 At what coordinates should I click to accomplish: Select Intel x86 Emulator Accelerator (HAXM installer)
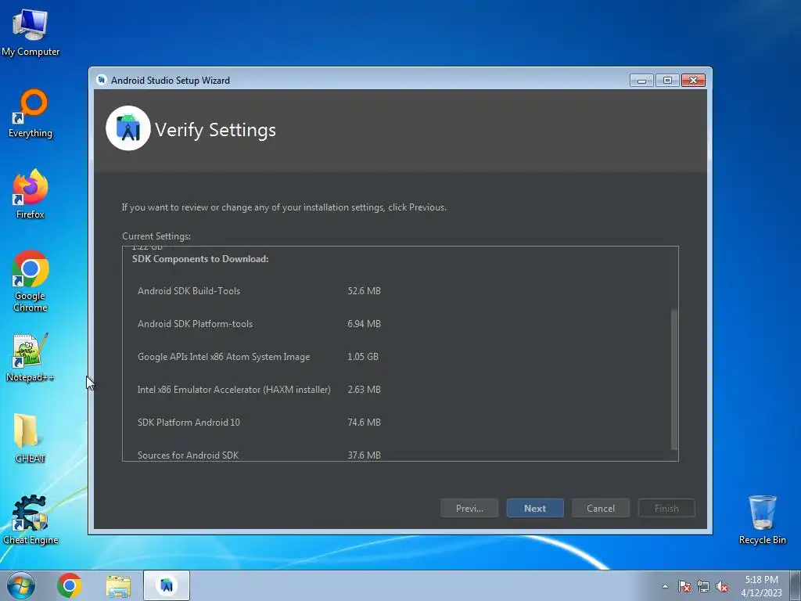point(234,390)
